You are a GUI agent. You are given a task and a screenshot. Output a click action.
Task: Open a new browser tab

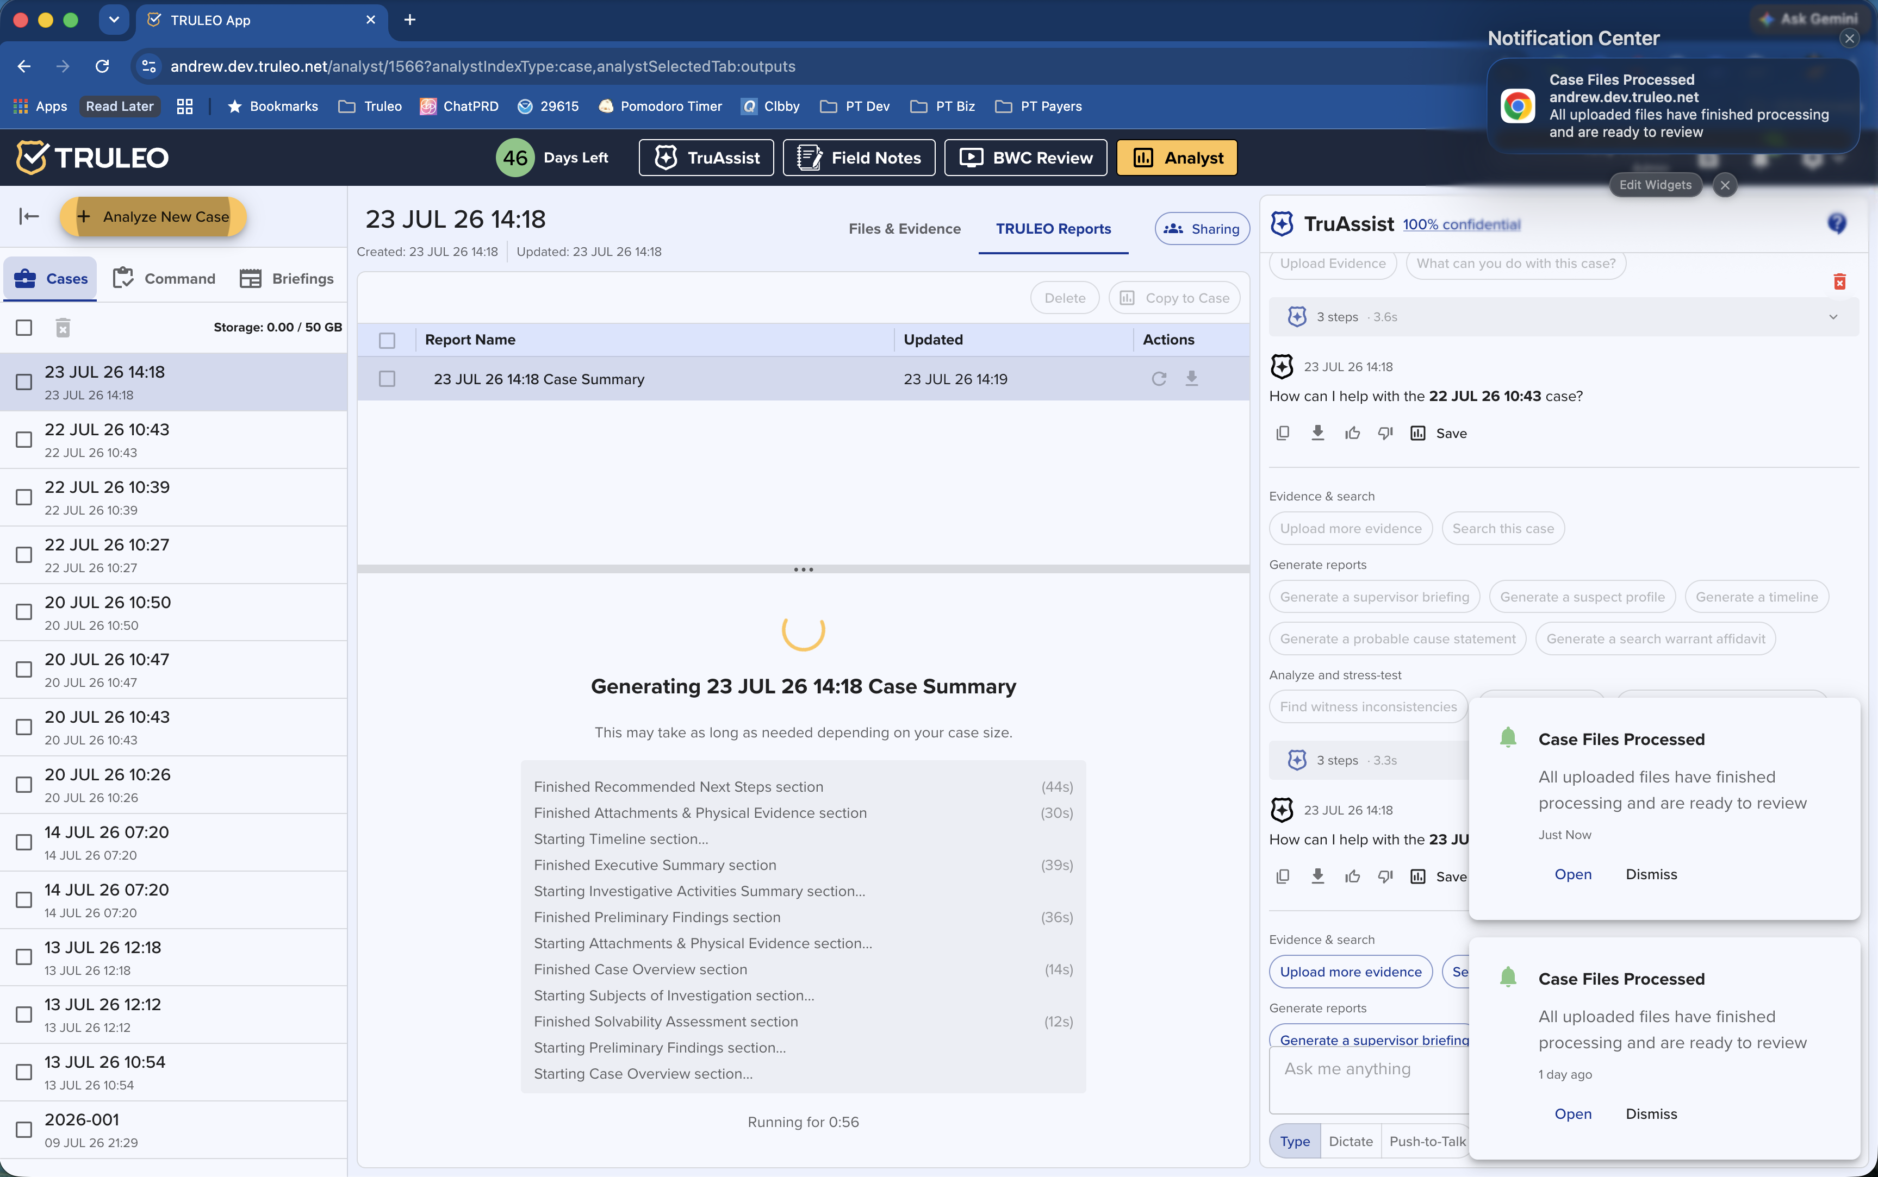pos(410,20)
